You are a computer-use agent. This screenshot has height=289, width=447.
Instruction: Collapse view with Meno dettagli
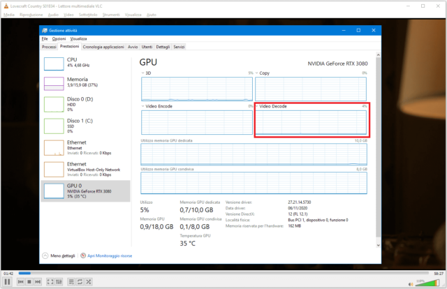(60, 256)
